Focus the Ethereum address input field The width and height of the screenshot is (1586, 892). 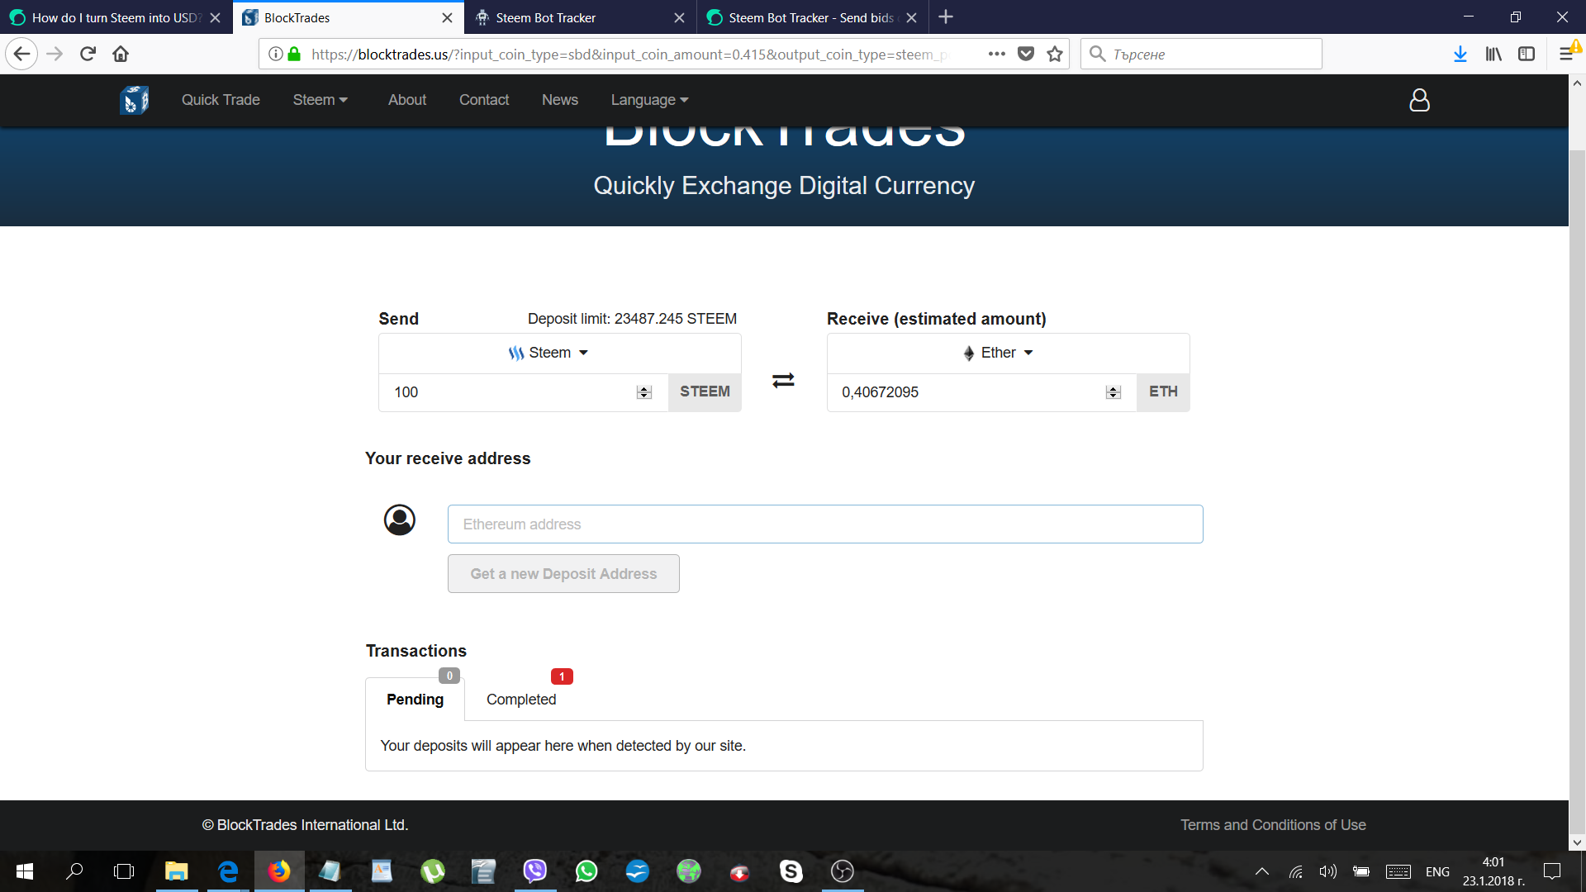(824, 524)
